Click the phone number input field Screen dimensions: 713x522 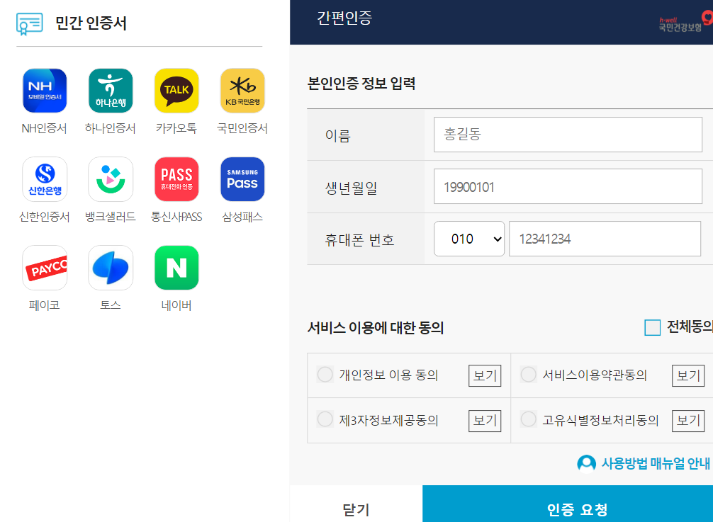tap(605, 239)
